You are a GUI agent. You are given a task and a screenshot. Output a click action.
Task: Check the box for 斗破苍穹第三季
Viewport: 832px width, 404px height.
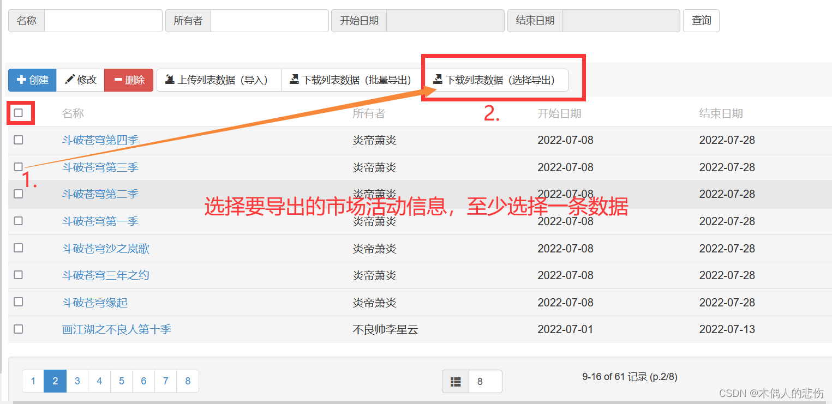click(19, 167)
